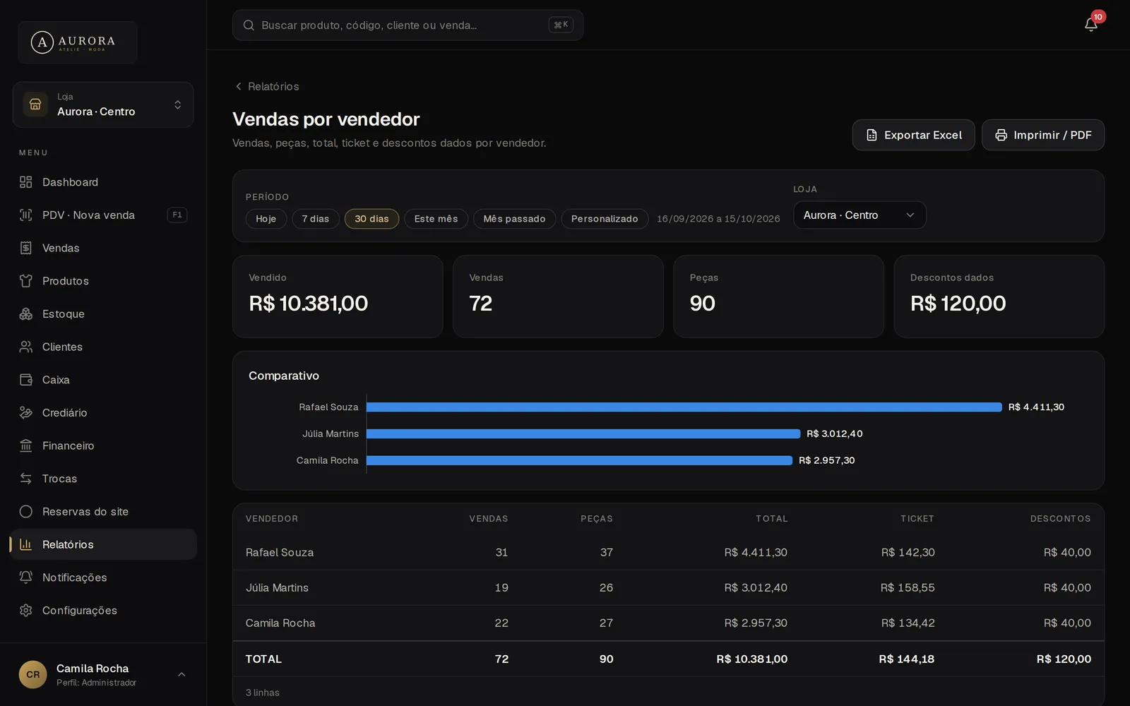1130x706 pixels.
Task: Click the Trocas arrows icon
Action: point(26,479)
